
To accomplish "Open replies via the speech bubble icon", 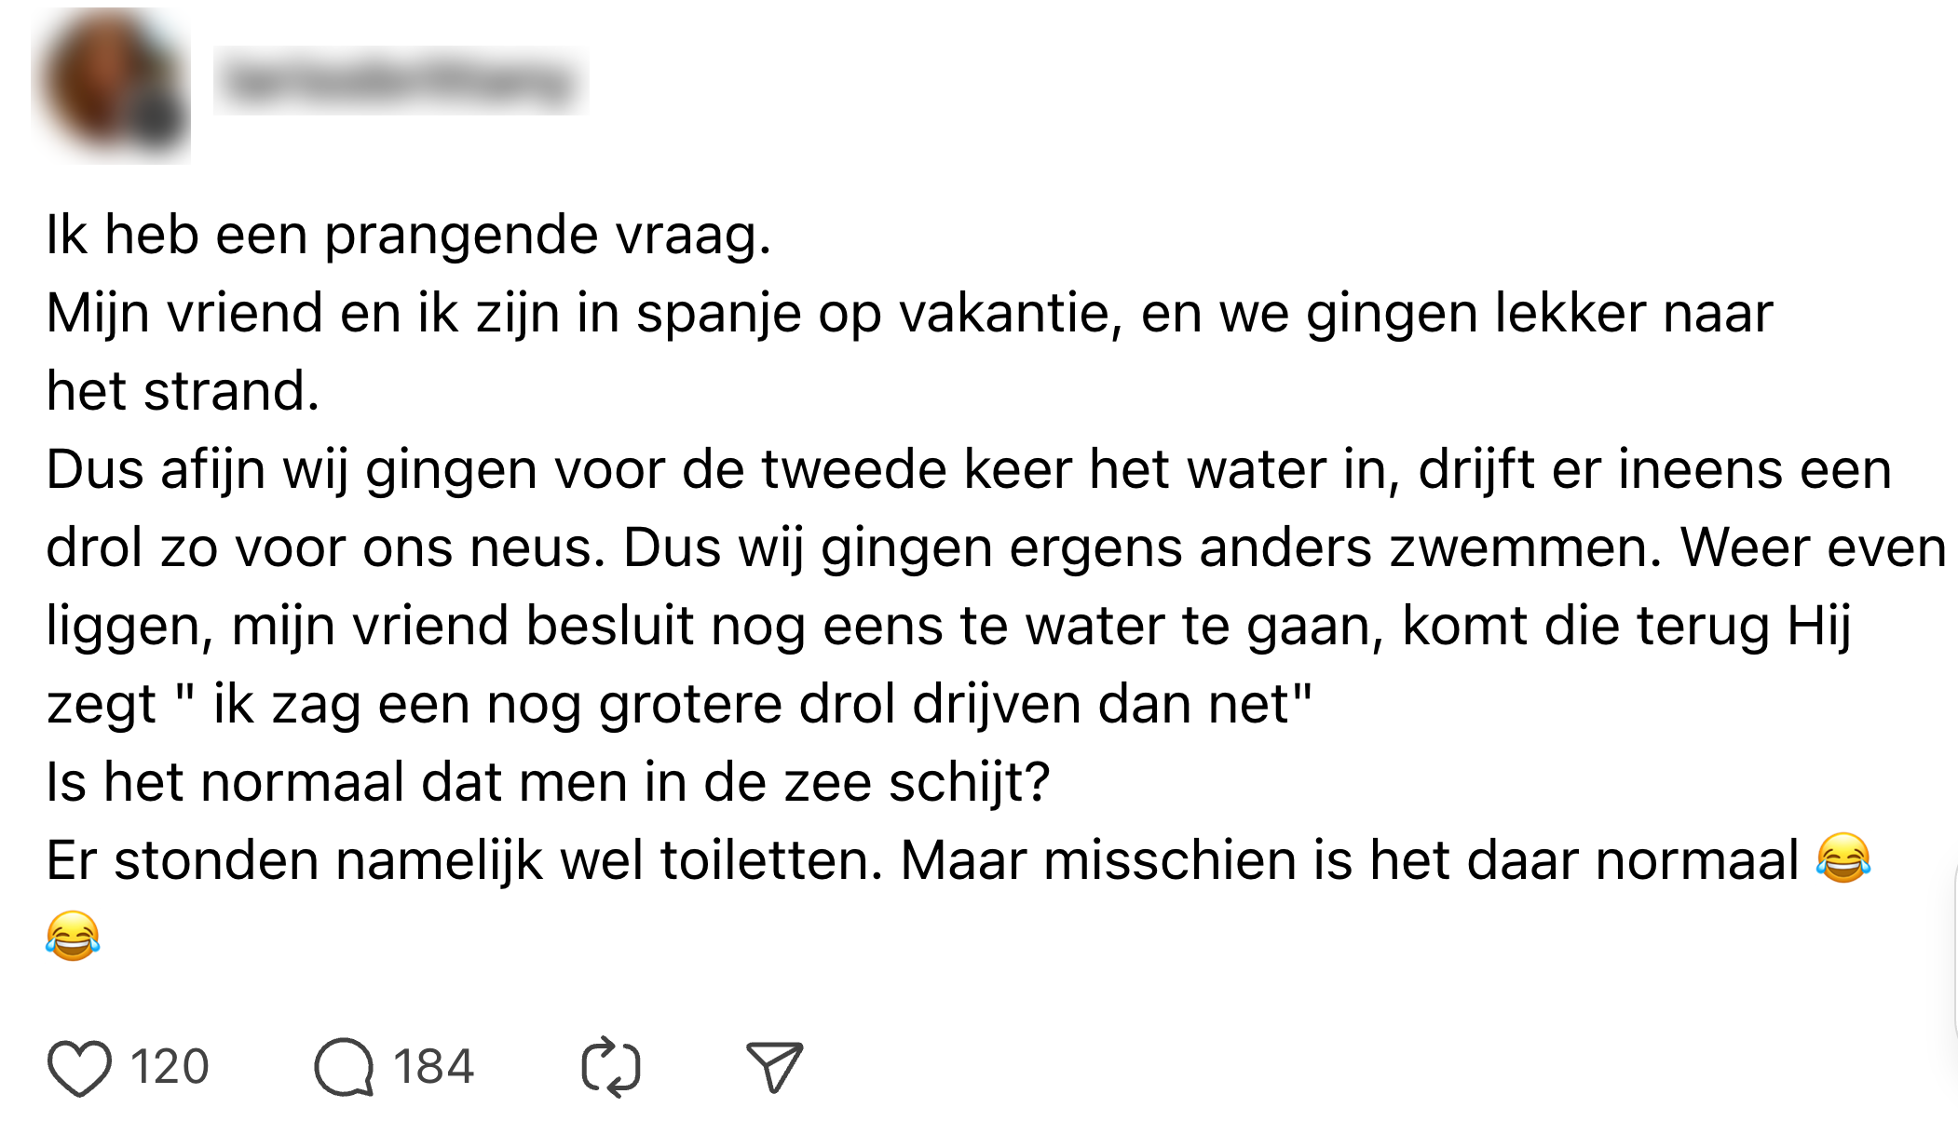I will (344, 1067).
